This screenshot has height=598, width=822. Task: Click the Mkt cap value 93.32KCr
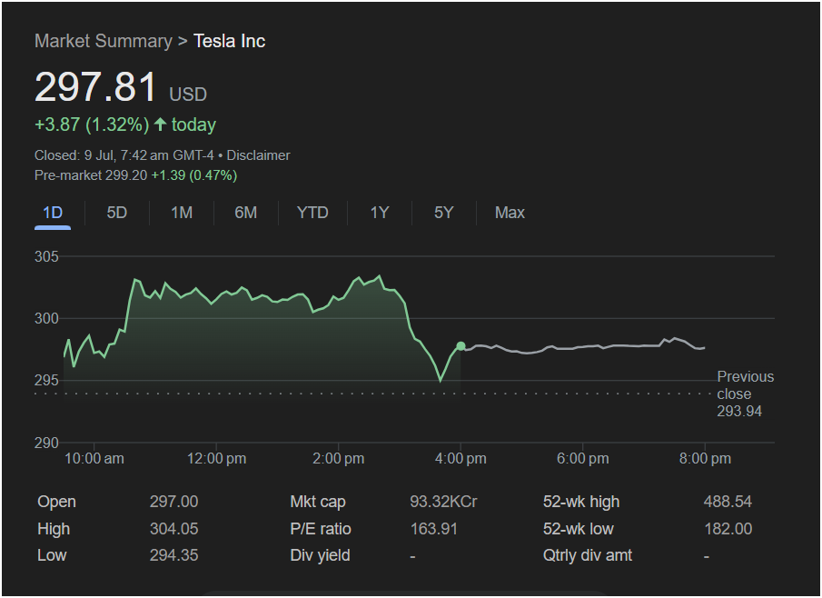[x=443, y=502]
